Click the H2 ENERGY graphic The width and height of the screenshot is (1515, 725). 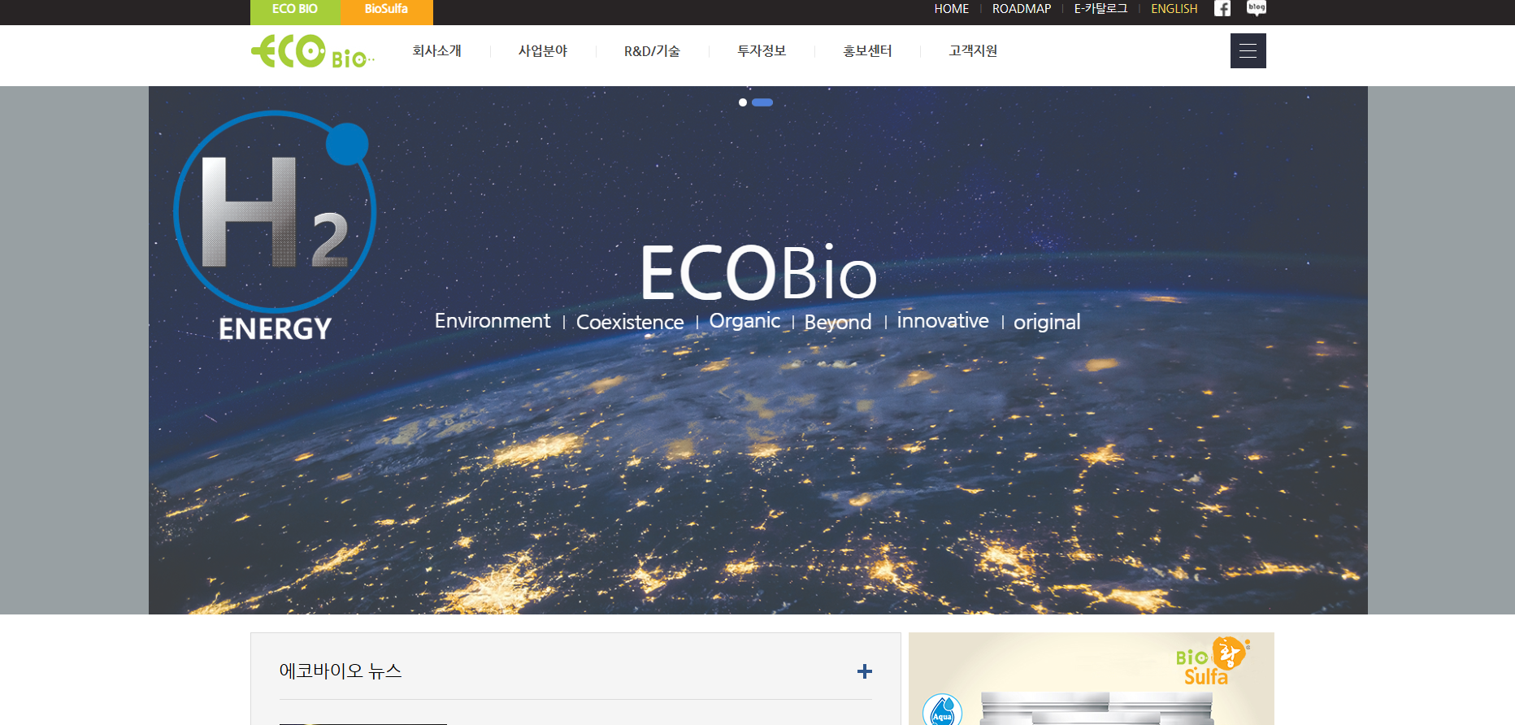pos(275,226)
